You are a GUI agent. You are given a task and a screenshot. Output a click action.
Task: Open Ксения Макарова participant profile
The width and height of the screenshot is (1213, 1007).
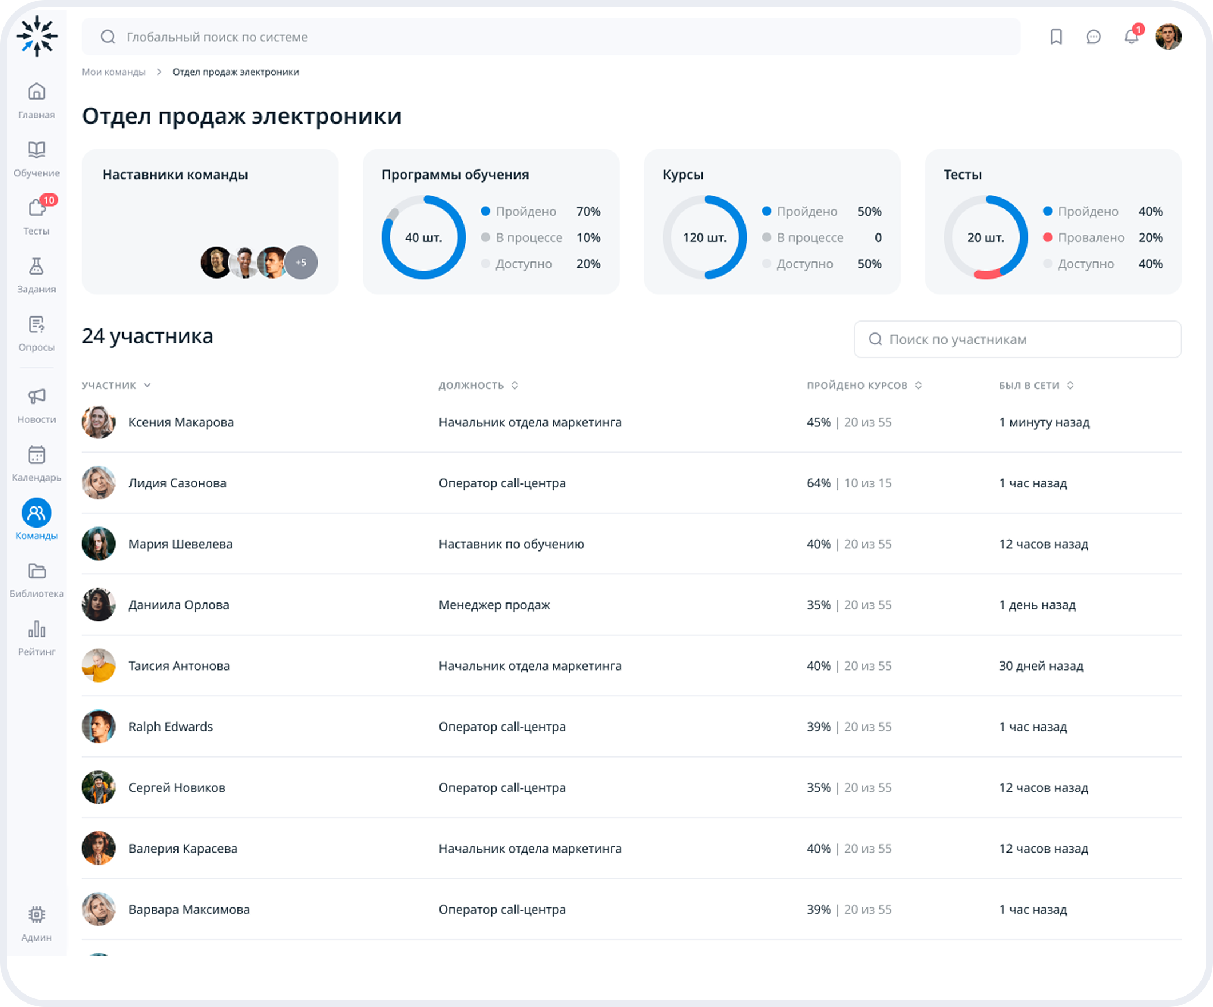(181, 422)
